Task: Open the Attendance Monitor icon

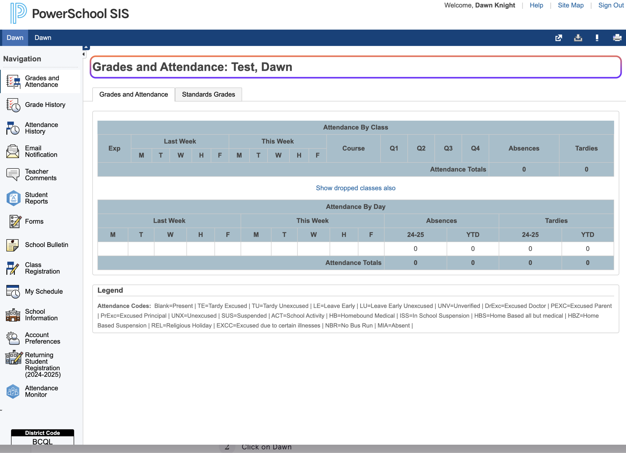Action: [13, 392]
